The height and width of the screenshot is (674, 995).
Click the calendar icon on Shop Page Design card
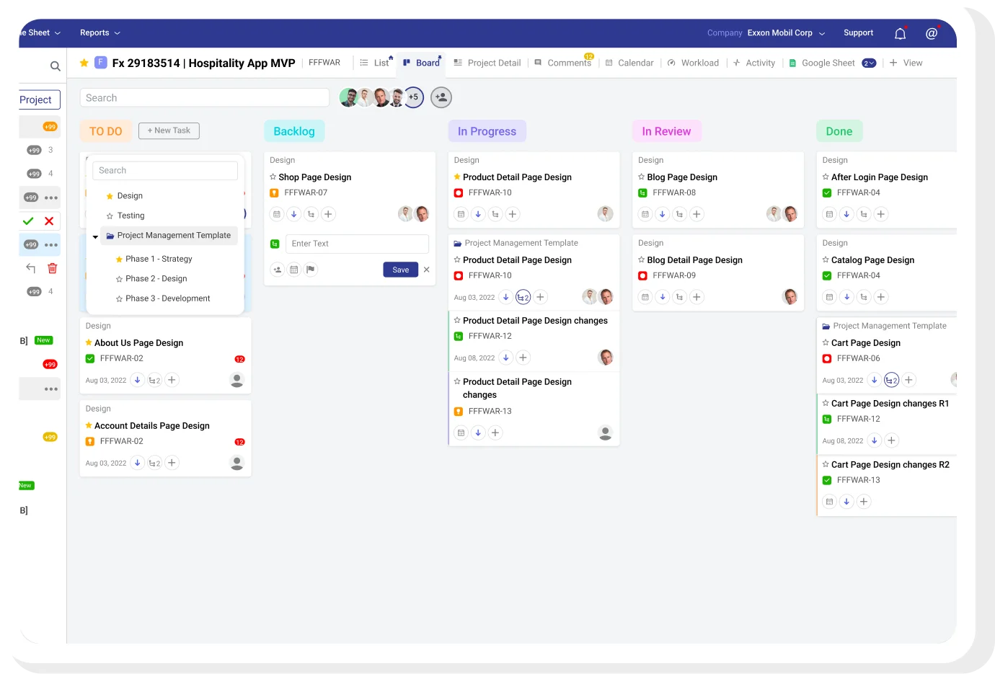tap(277, 214)
